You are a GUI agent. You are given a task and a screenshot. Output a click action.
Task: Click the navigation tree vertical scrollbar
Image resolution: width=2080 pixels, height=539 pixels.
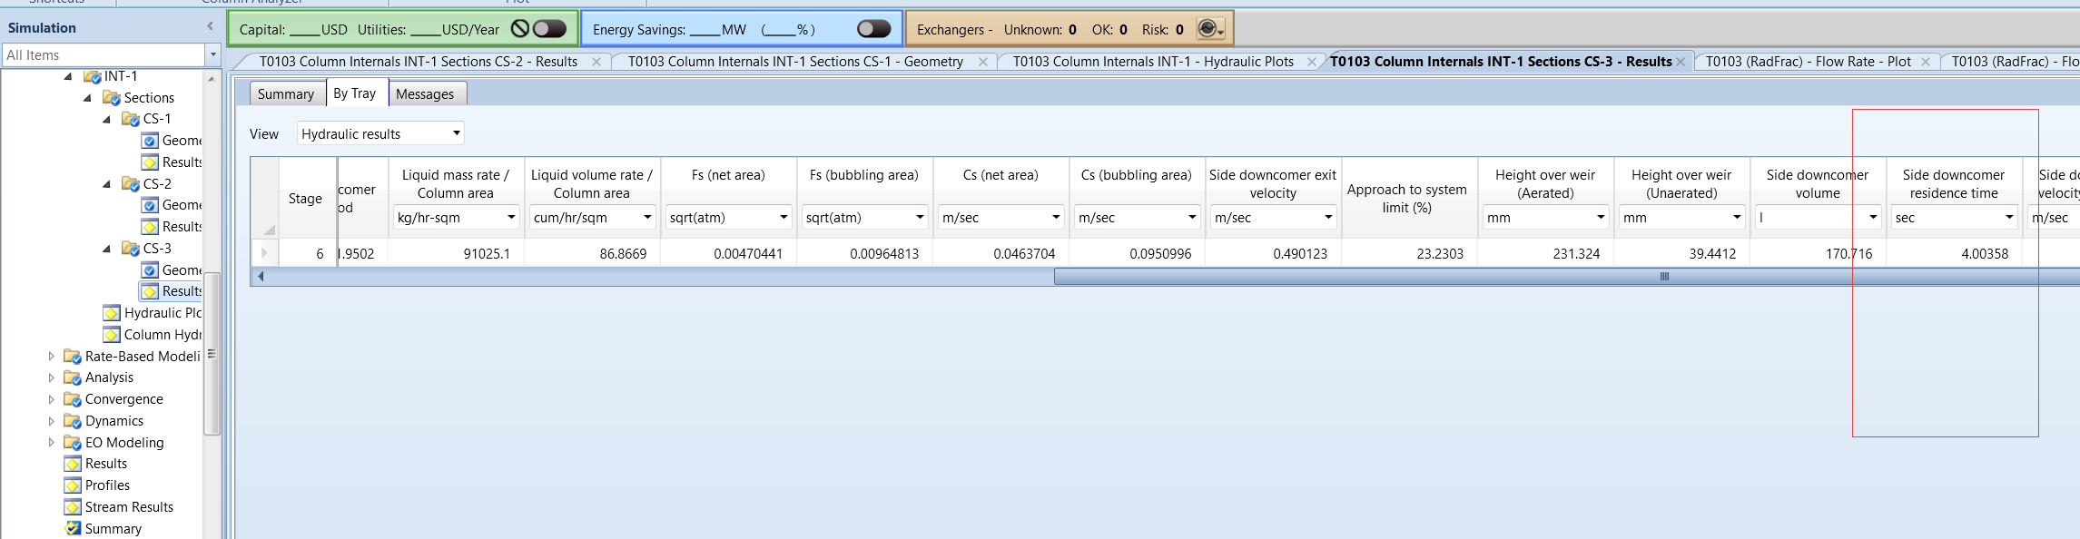click(x=212, y=354)
